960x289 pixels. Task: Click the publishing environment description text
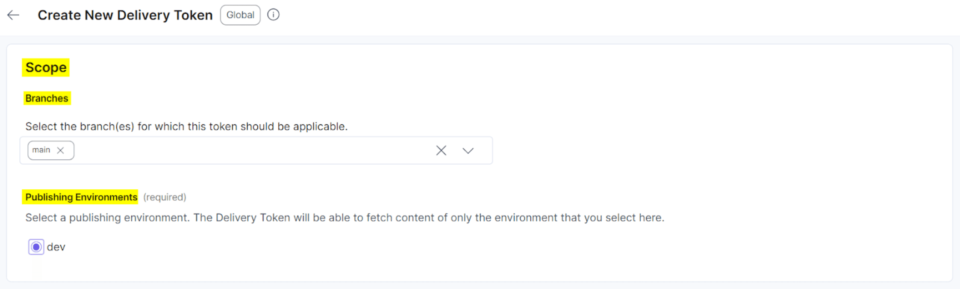[x=344, y=218]
